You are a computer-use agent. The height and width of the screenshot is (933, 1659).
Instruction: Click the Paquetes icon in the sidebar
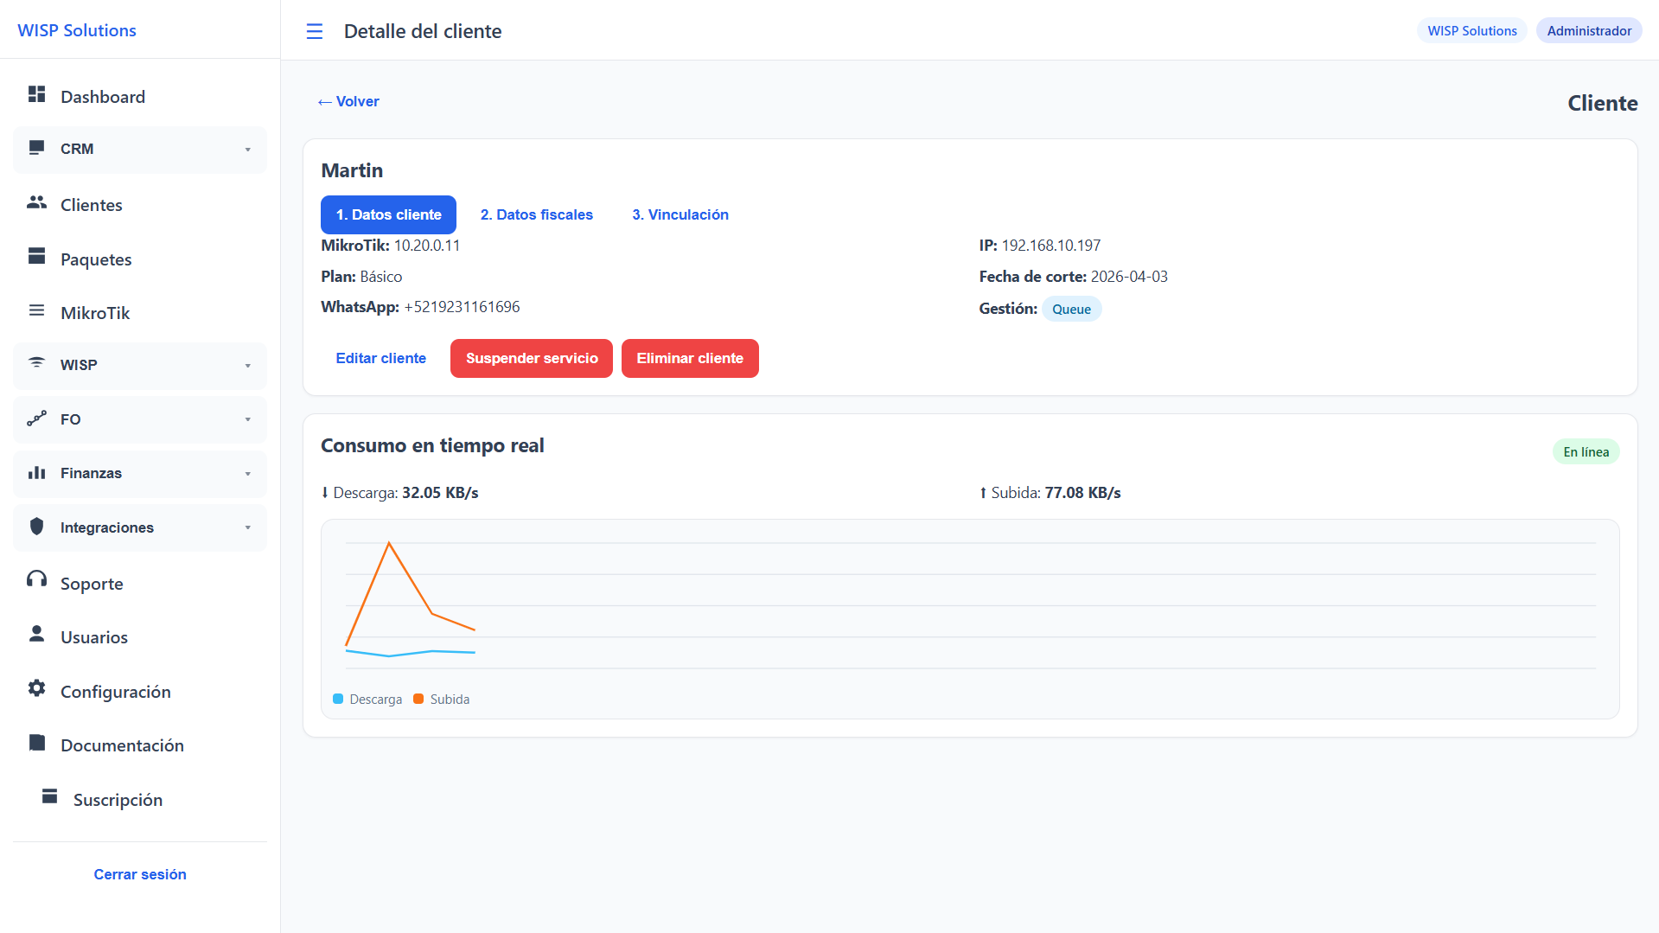36,257
